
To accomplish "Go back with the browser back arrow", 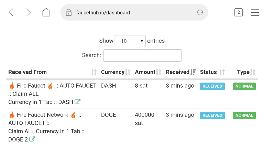I will pyautogui.click(x=11, y=12).
